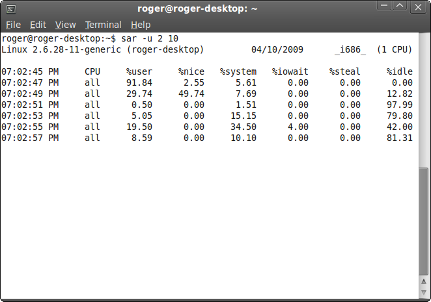Click the %iowait value 4.00

coord(298,127)
